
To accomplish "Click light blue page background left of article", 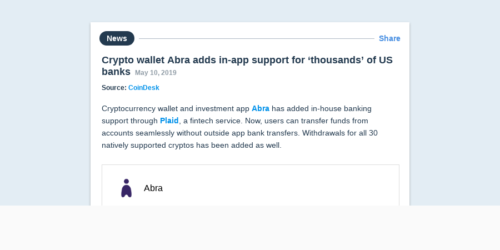I will [x=44, y=112].
